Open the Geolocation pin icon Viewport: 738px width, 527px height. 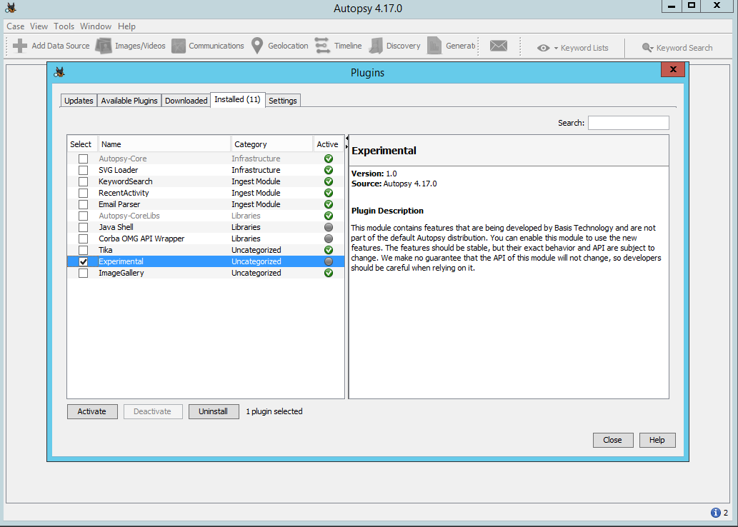pyautogui.click(x=257, y=46)
